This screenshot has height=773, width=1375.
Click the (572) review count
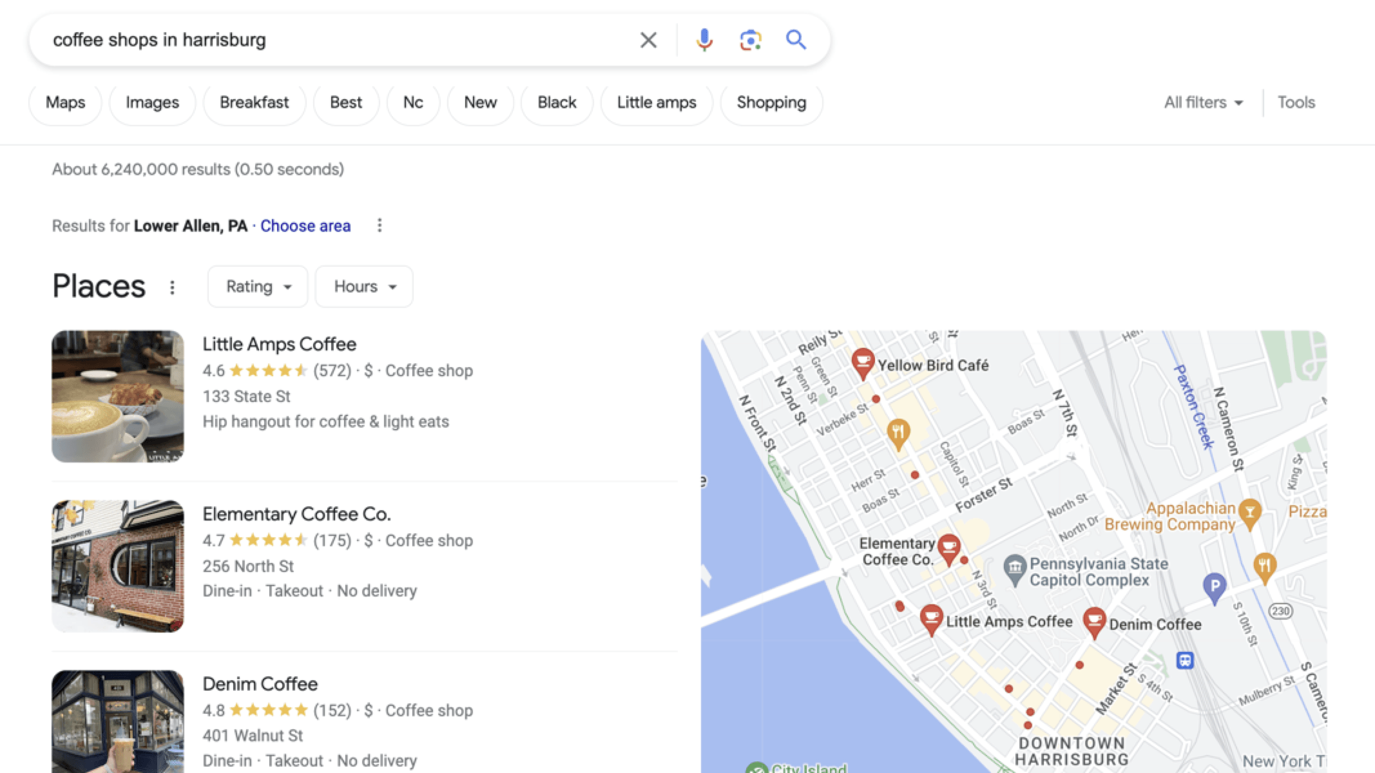(332, 371)
